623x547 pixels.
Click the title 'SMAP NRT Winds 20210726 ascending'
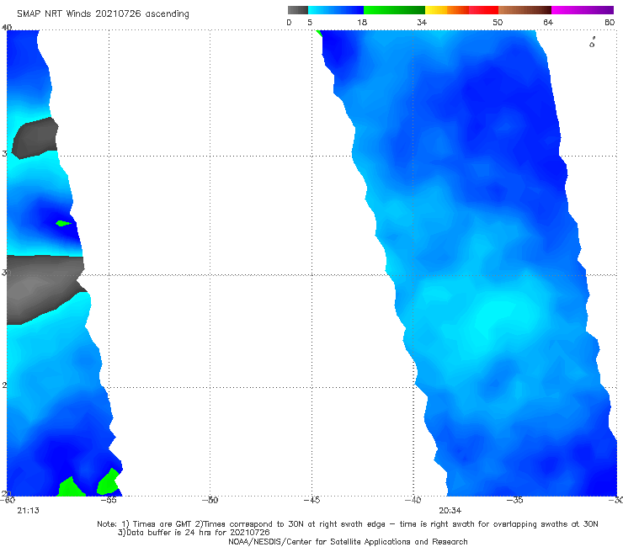[x=103, y=14]
